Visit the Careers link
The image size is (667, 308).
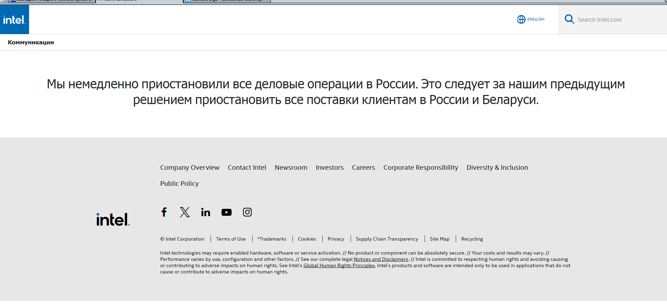tap(363, 167)
